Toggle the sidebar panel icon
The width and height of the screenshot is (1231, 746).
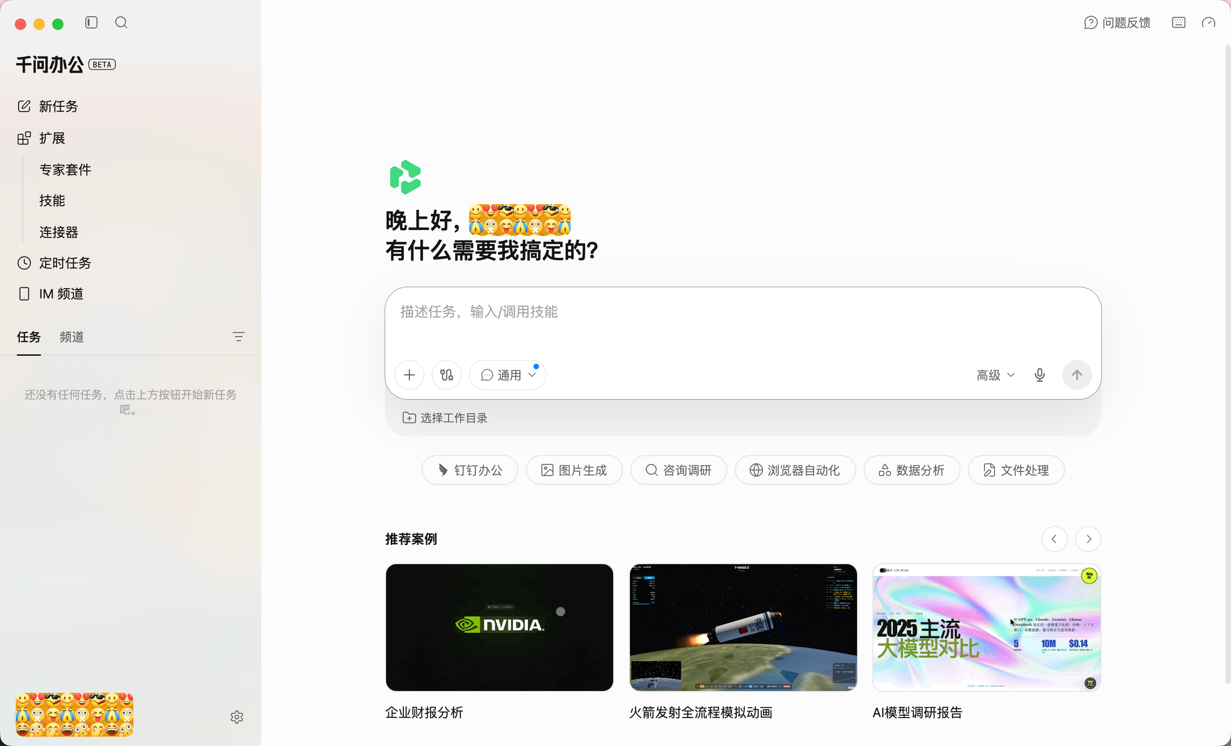click(91, 22)
